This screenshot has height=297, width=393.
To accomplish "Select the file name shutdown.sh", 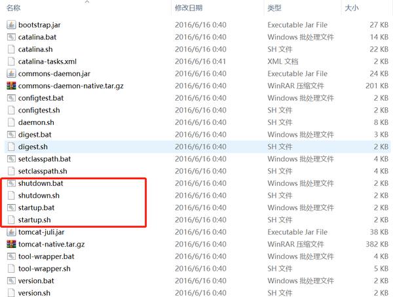I will (39, 196).
